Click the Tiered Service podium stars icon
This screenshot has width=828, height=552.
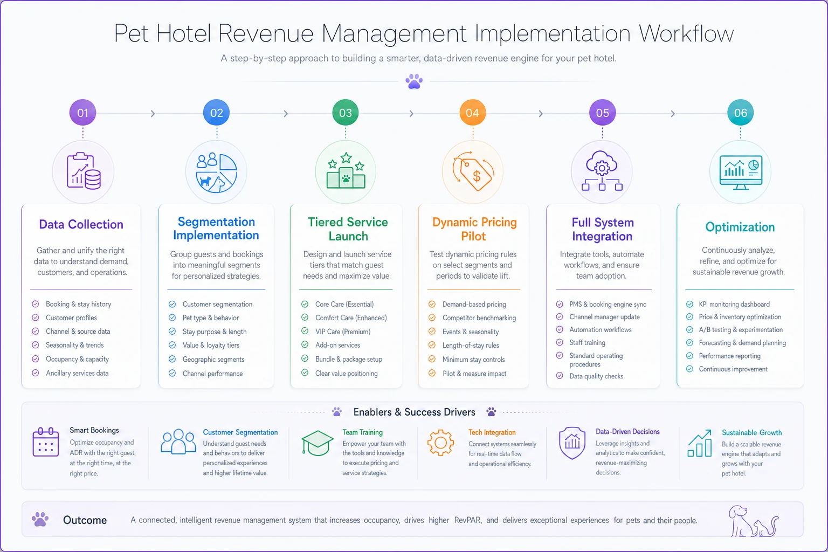tap(346, 171)
